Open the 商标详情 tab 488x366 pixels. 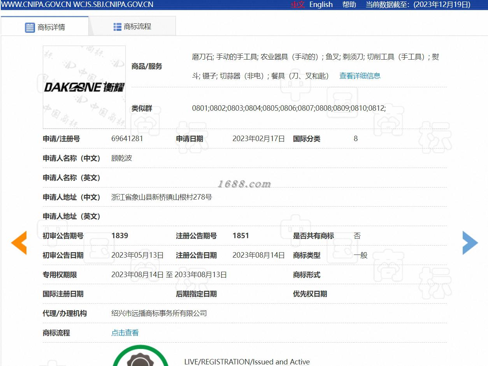pos(45,27)
